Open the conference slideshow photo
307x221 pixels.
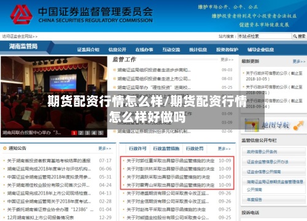click(x=54, y=96)
